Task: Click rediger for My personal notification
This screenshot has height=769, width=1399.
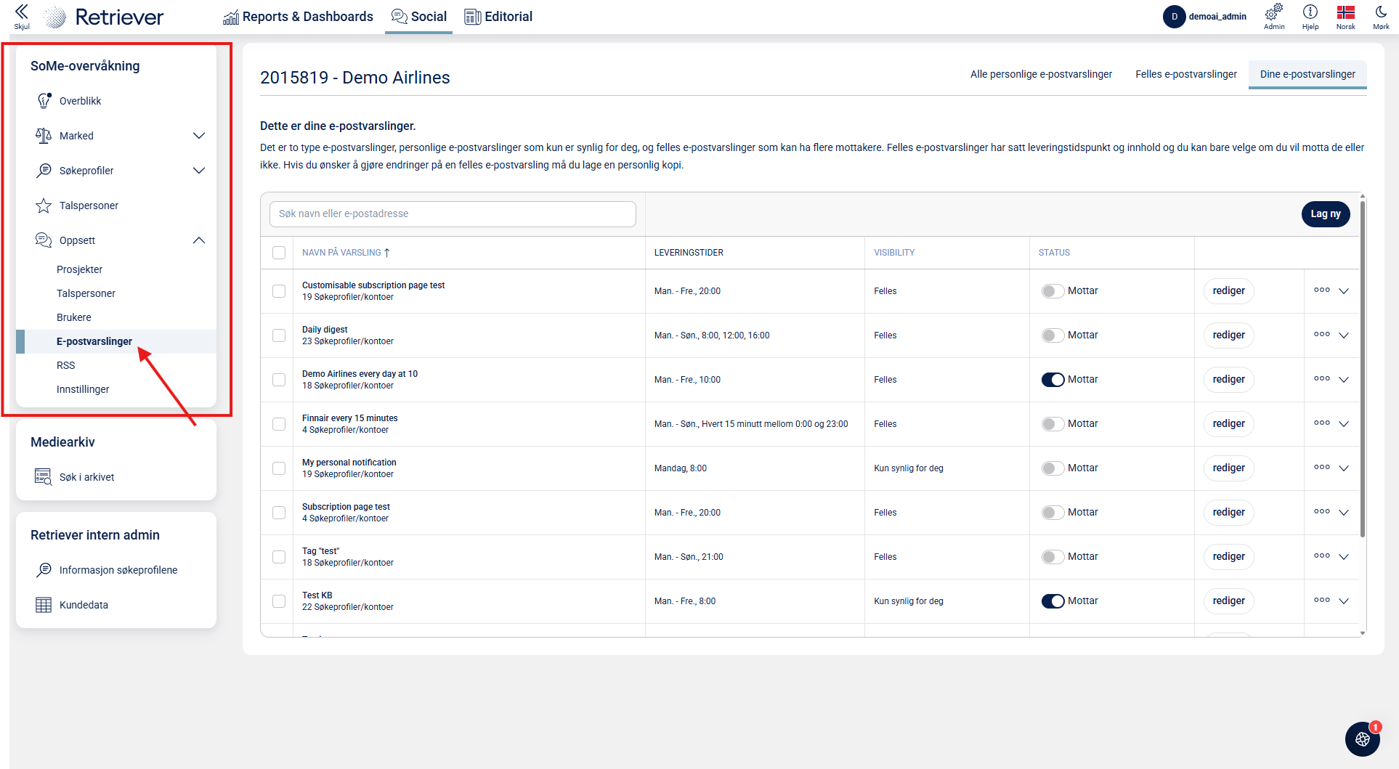Action: [x=1228, y=468]
